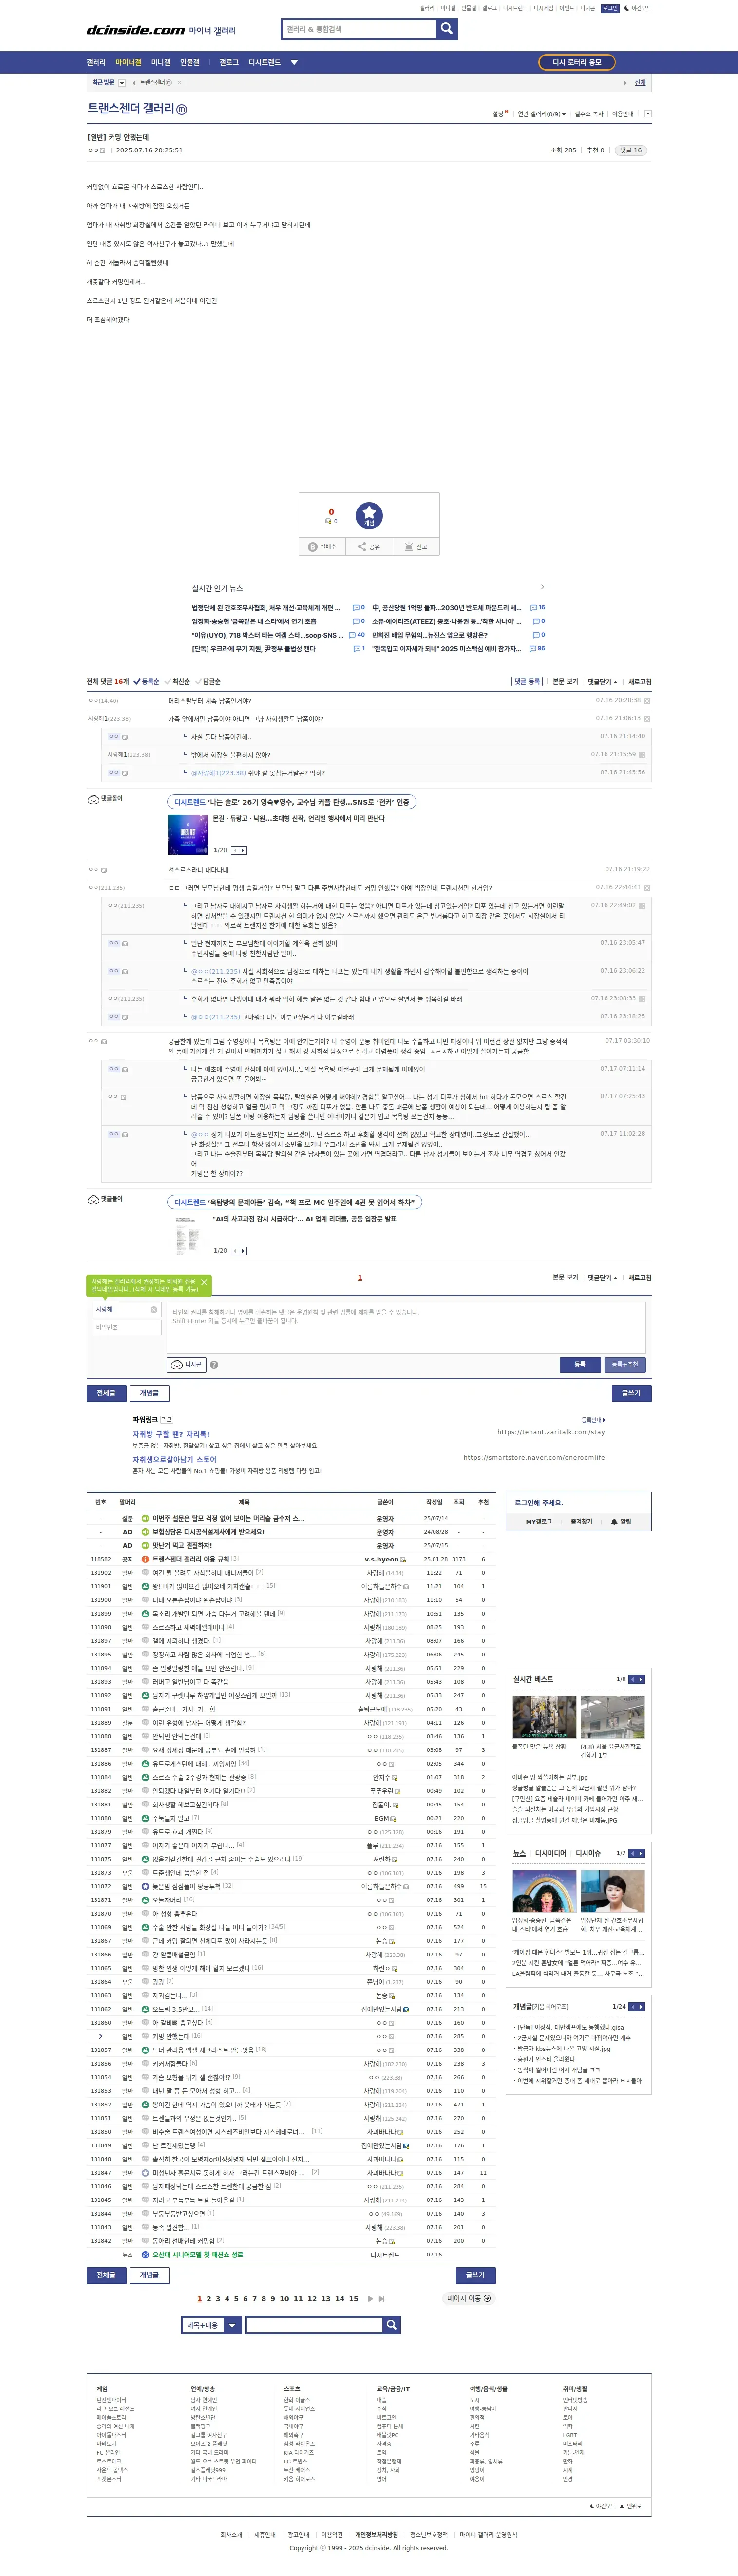Select 등록순 comment sort option
This screenshot has height=2576, width=738.
[x=146, y=682]
